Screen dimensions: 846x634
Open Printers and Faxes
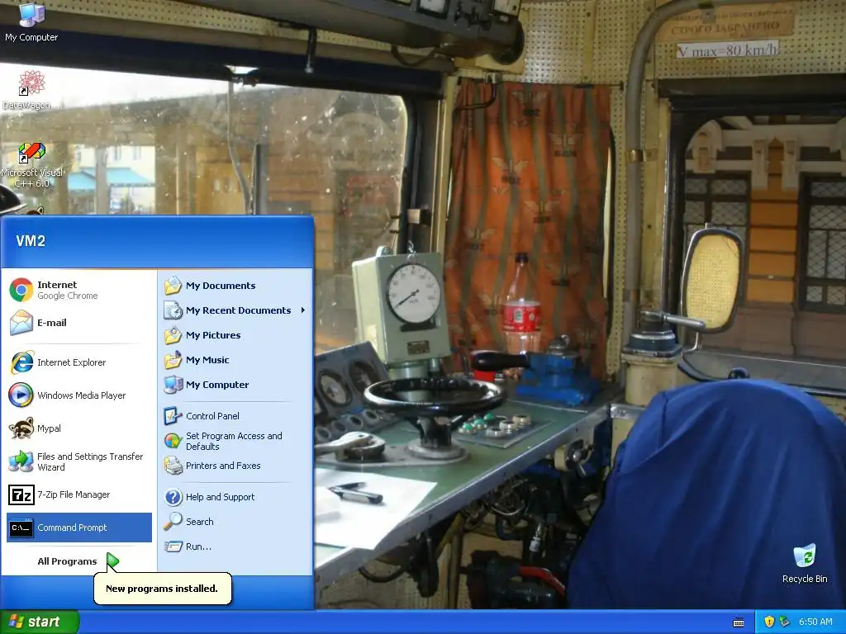235,466
